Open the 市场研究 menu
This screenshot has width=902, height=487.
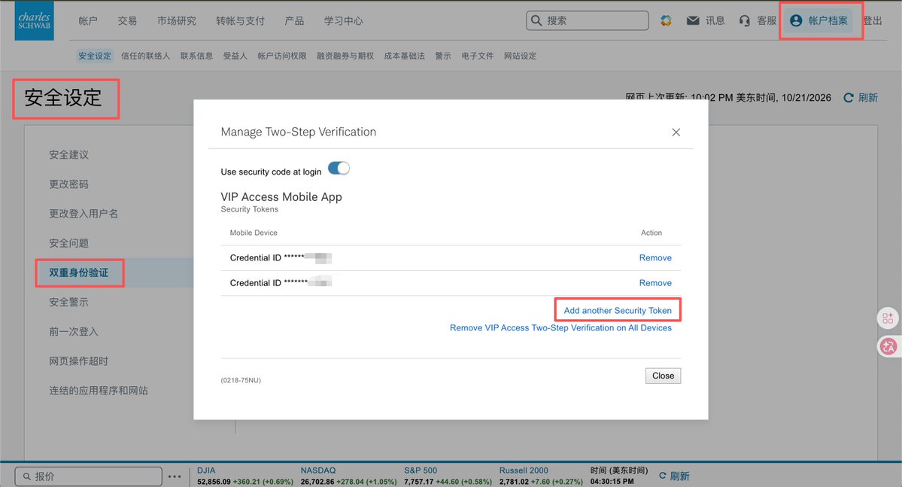click(177, 21)
